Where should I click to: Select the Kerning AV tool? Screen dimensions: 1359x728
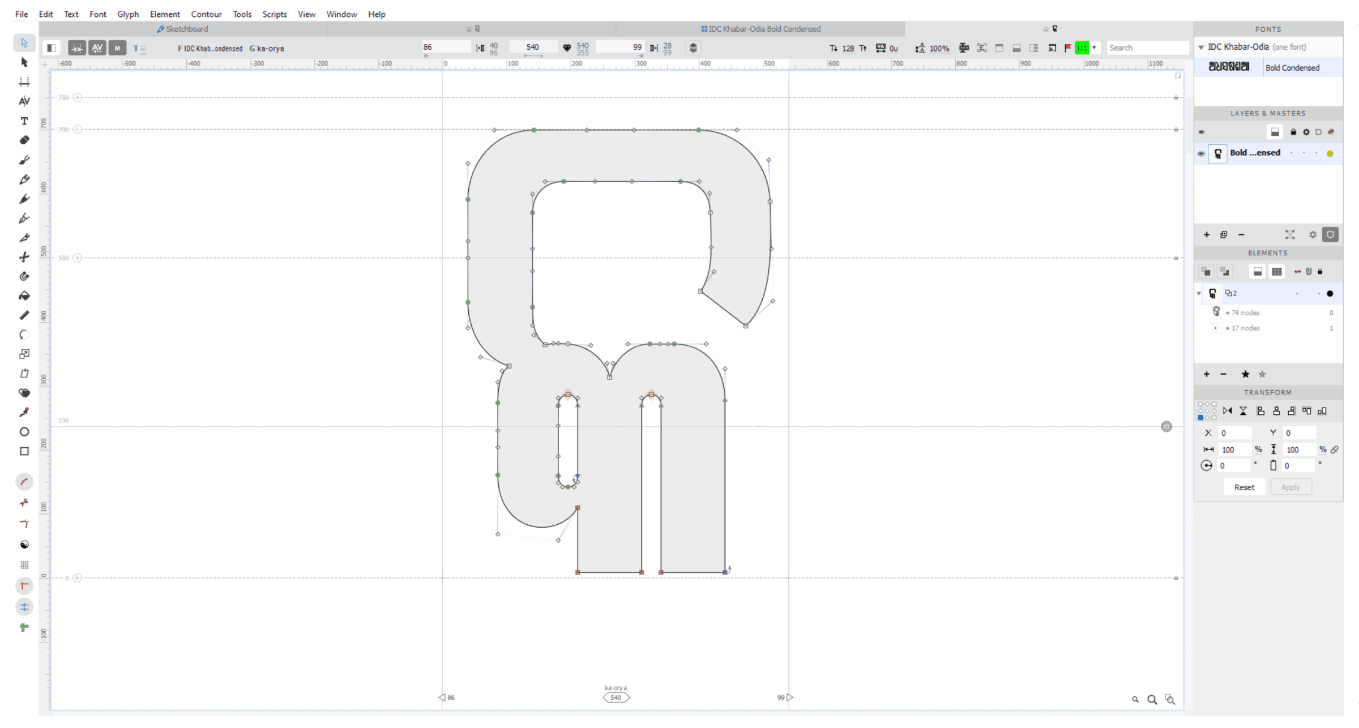tap(24, 101)
